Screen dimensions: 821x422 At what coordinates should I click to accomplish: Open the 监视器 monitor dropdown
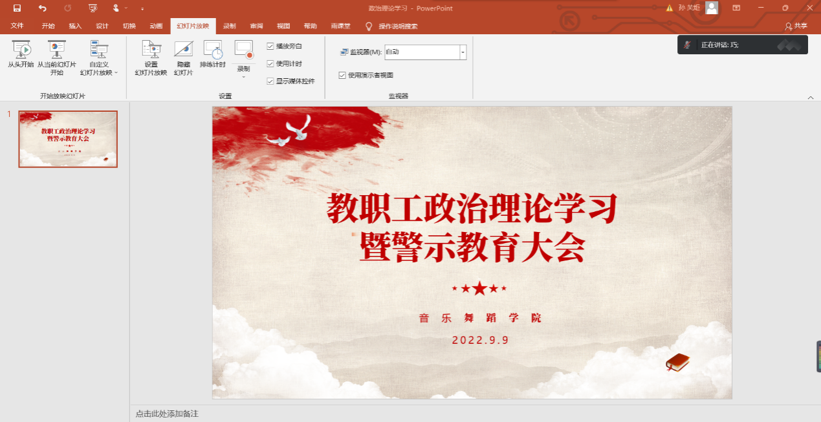(463, 52)
